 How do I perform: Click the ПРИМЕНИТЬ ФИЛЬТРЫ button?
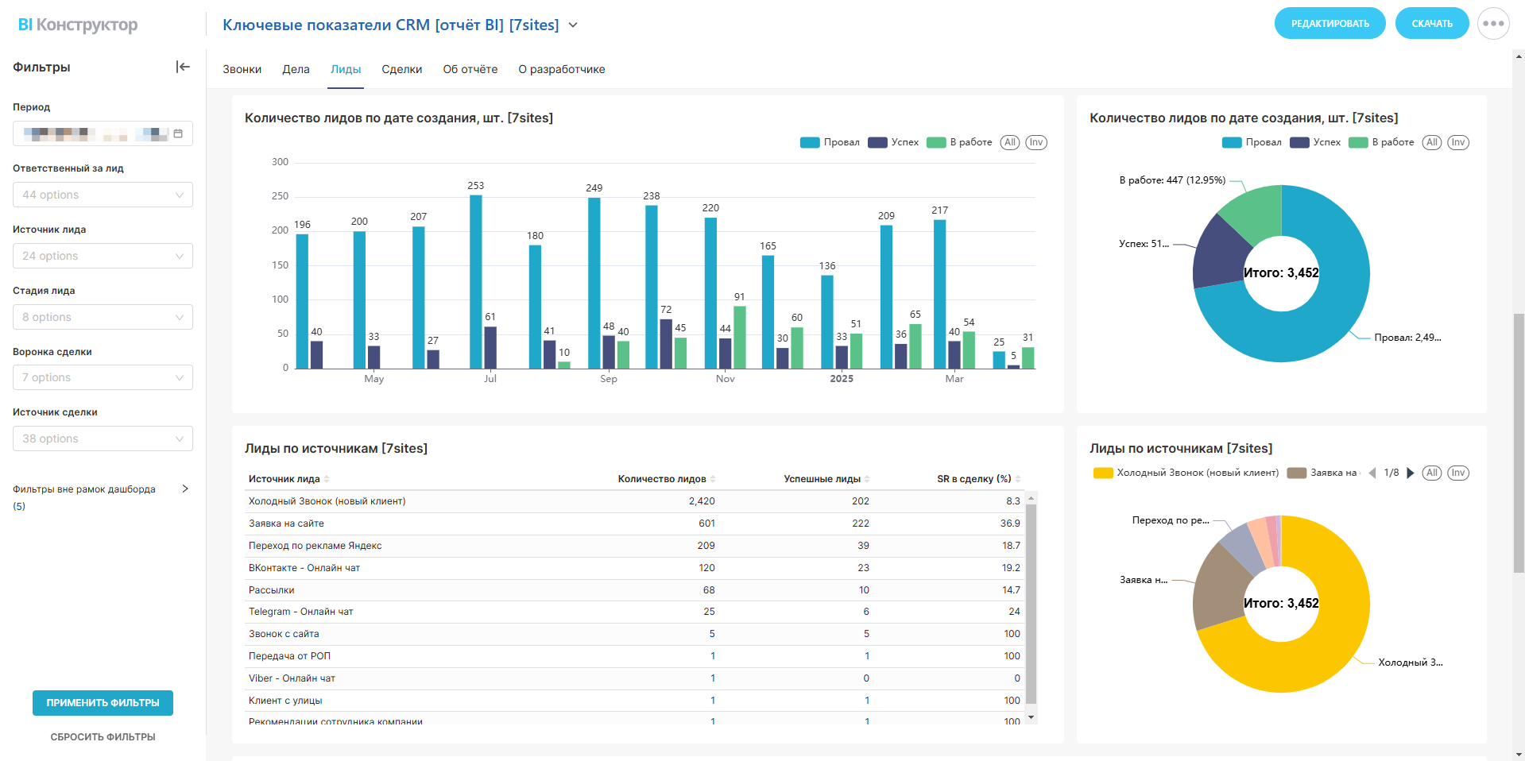click(x=103, y=702)
